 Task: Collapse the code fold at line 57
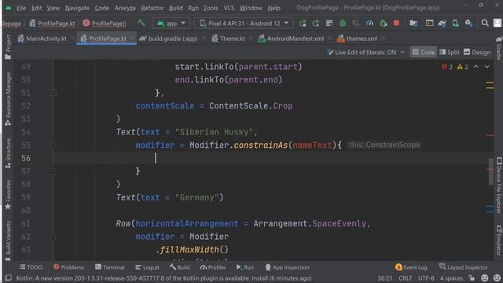53,171
